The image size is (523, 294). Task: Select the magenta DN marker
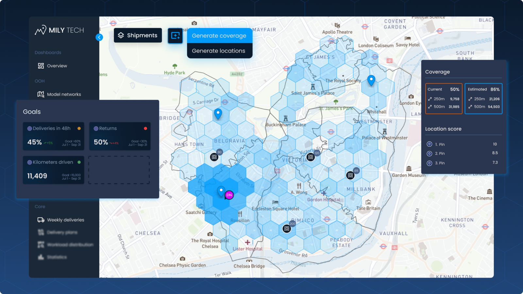point(229,195)
